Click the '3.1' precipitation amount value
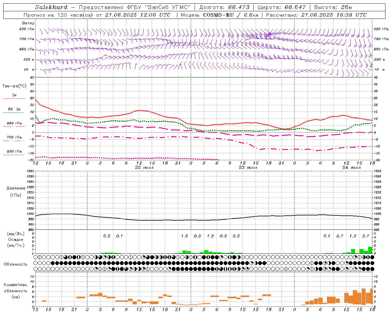This screenshot has height=312, width=390. pos(366,236)
